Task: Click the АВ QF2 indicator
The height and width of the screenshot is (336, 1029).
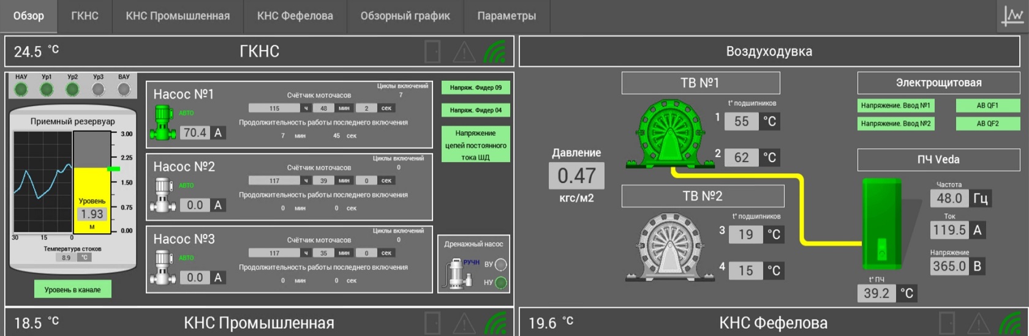Action: coord(987,123)
